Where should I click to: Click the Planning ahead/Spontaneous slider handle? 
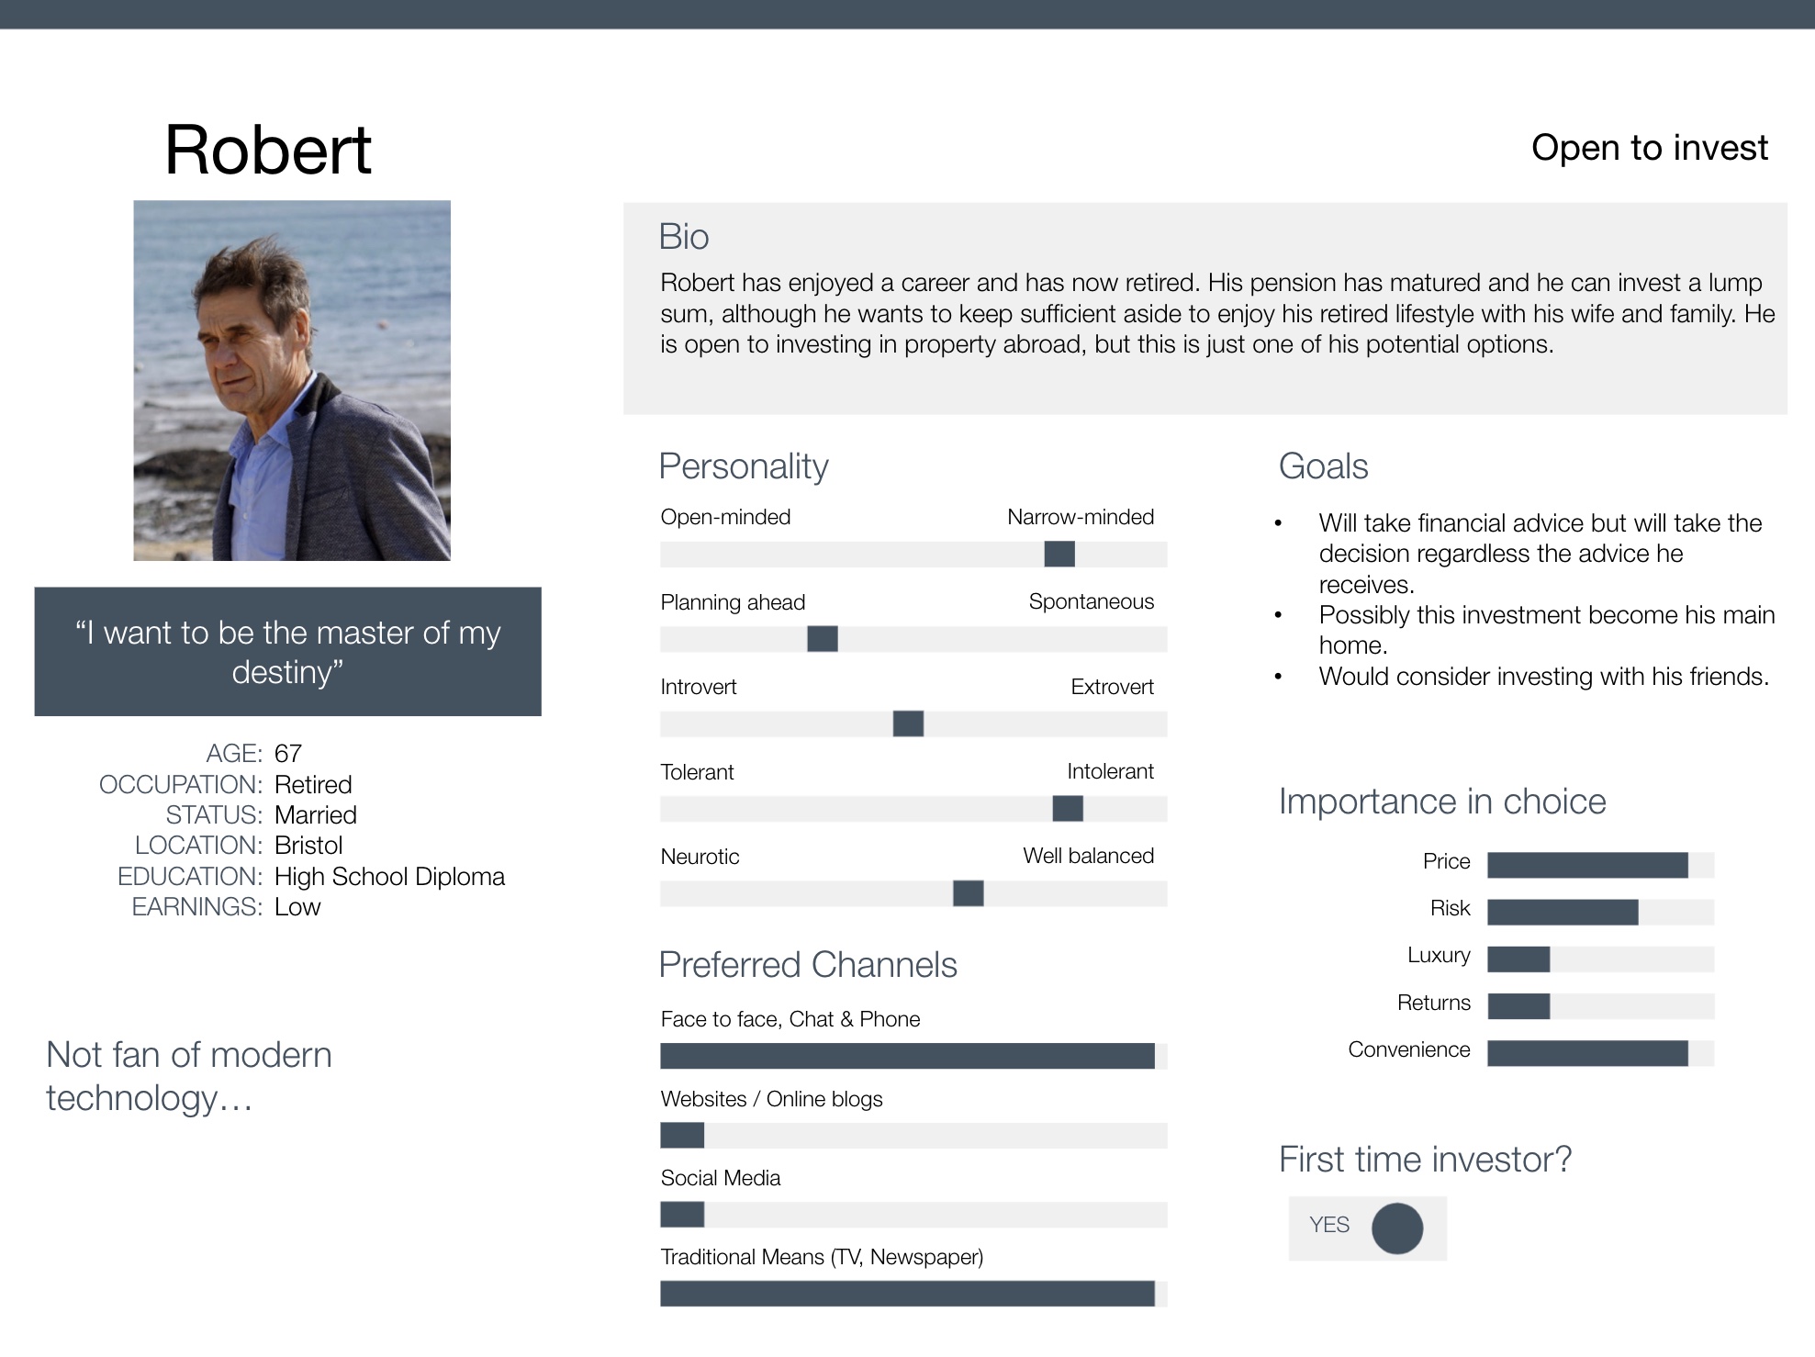click(x=823, y=639)
